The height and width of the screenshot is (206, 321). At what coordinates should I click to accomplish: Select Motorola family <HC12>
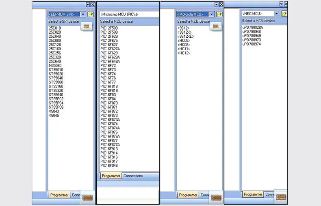[184, 53]
